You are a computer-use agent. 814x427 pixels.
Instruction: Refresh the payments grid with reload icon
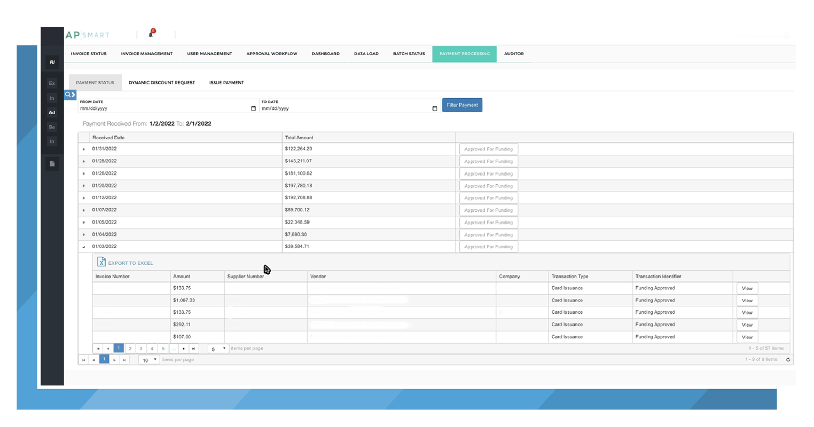[x=788, y=360]
